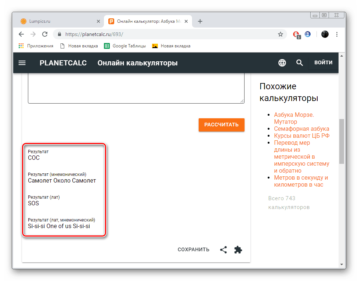This screenshot has width=358, height=281.
Task: Click the ВОЙТИ login button
Action: [x=323, y=62]
